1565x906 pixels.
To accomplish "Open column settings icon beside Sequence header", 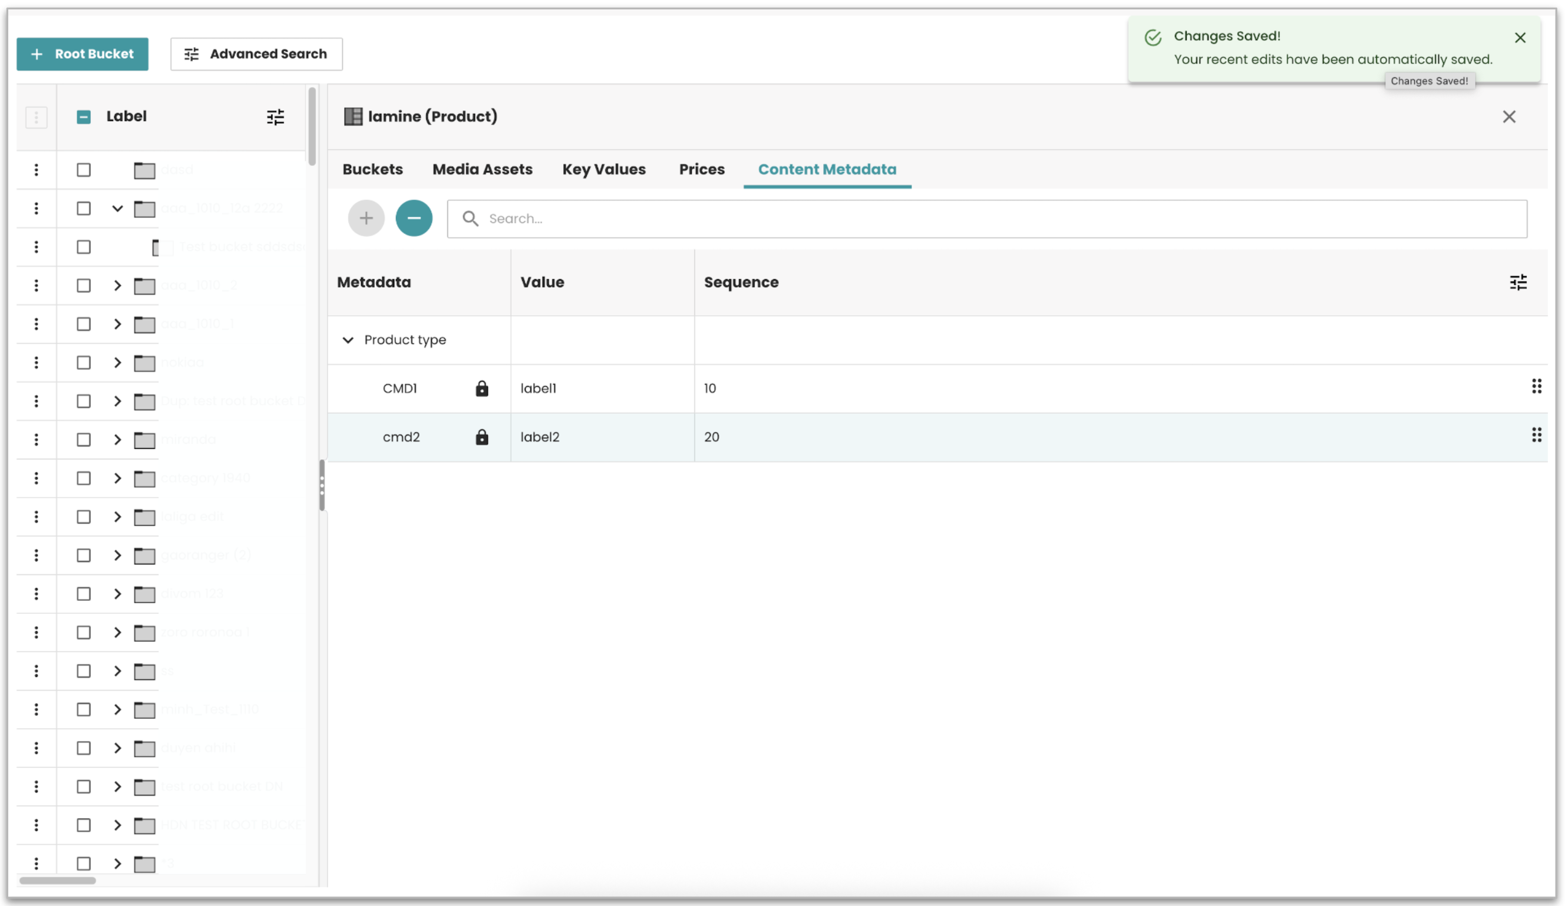I will click(1518, 283).
